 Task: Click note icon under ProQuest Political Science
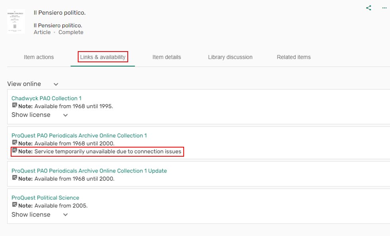pyautogui.click(x=14, y=205)
